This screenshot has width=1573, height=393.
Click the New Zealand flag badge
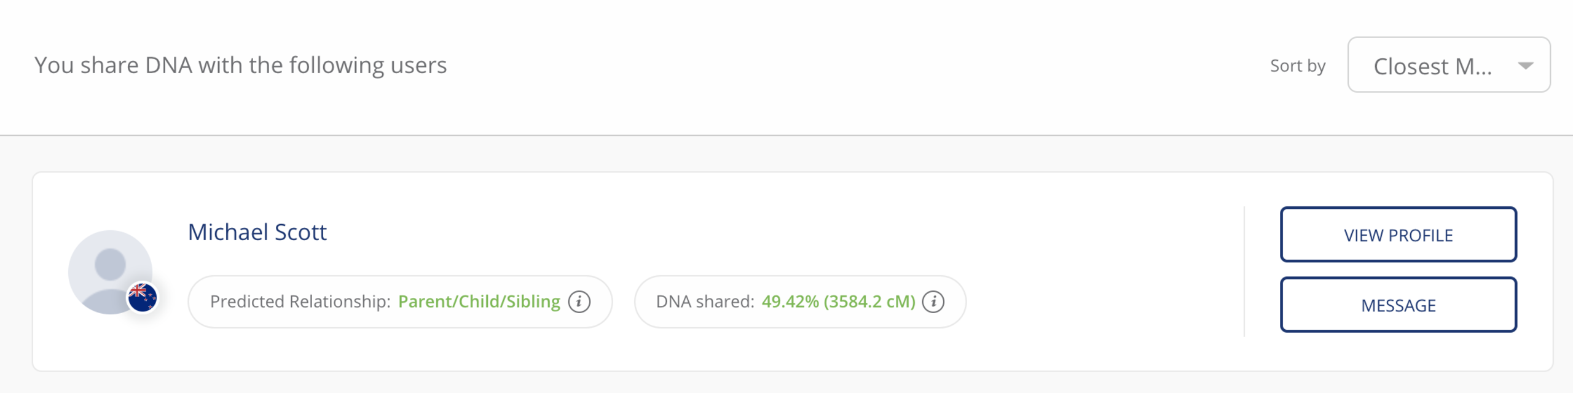coord(143,298)
